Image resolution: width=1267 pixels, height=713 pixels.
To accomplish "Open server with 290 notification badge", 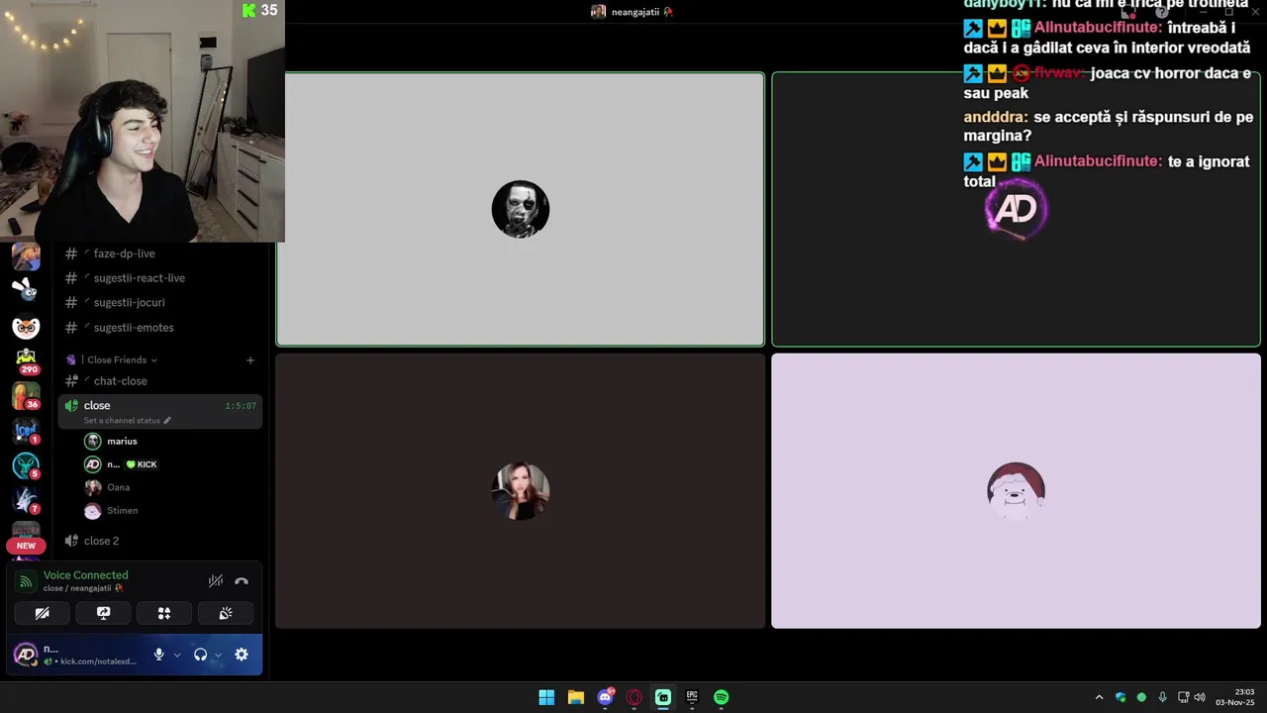I will (26, 360).
